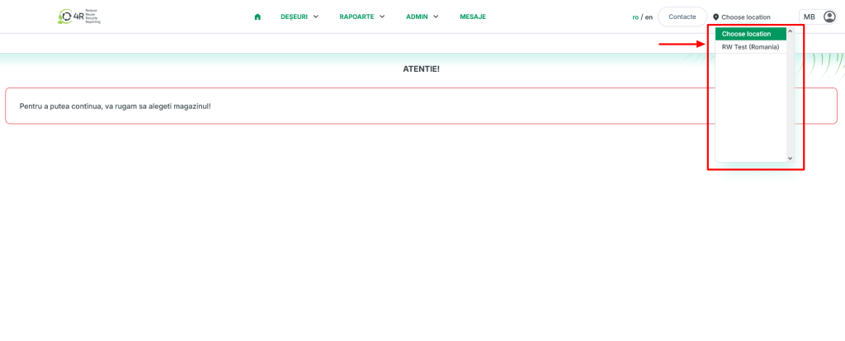Screen dimensions: 845x341
Task: Click the ADMIN menu label
Action: (x=417, y=17)
